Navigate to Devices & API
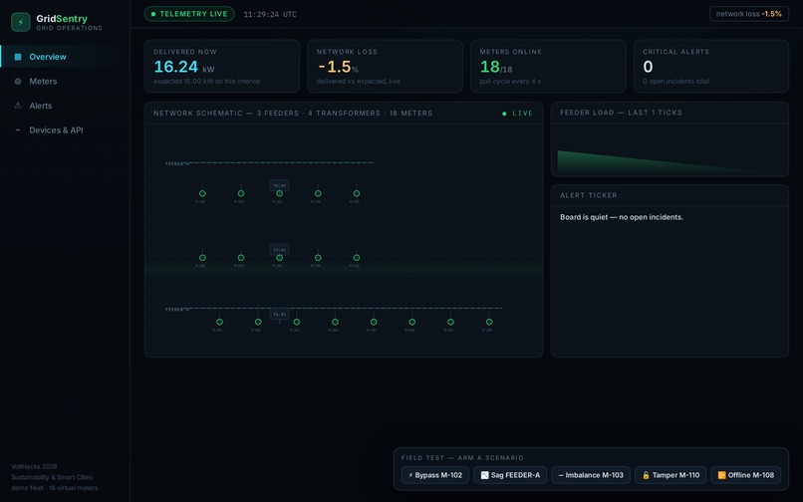 tap(65, 130)
